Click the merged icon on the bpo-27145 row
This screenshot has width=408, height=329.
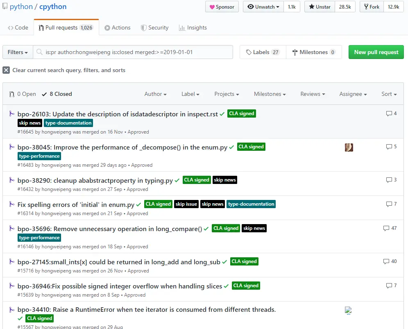(x=11, y=261)
